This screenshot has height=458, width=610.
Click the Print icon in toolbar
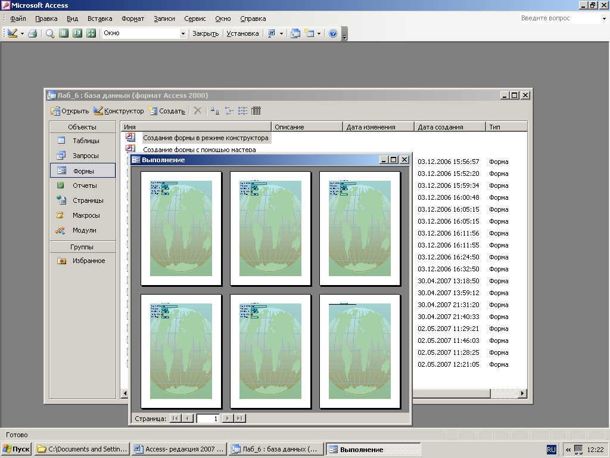33,33
